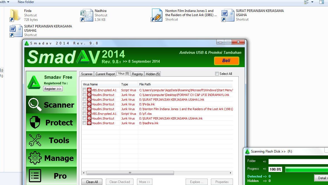
Task: Click the green Smadav Free logo
Action: pyautogui.click(x=34, y=82)
